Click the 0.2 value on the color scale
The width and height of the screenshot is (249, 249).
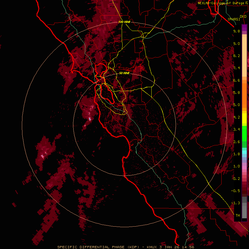click(x=237, y=179)
